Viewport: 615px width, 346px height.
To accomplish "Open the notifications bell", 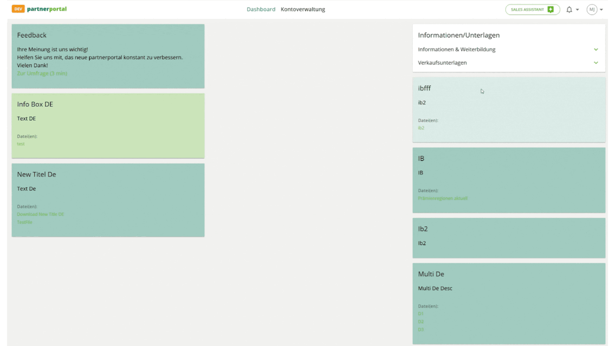I will (569, 10).
